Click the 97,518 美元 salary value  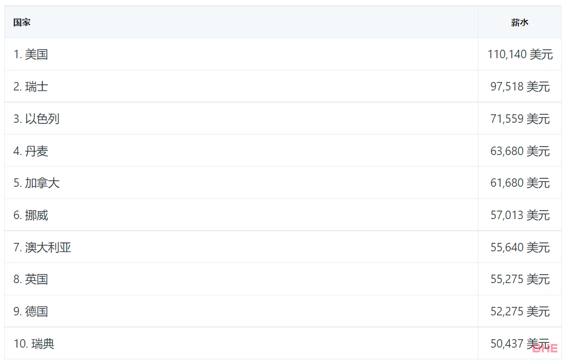point(520,87)
